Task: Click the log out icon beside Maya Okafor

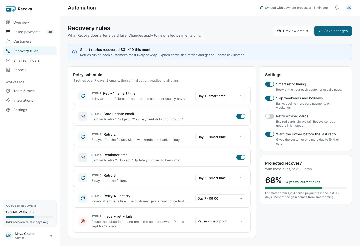Action: 51,236
